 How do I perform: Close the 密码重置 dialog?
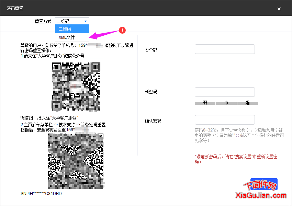point(279,9)
